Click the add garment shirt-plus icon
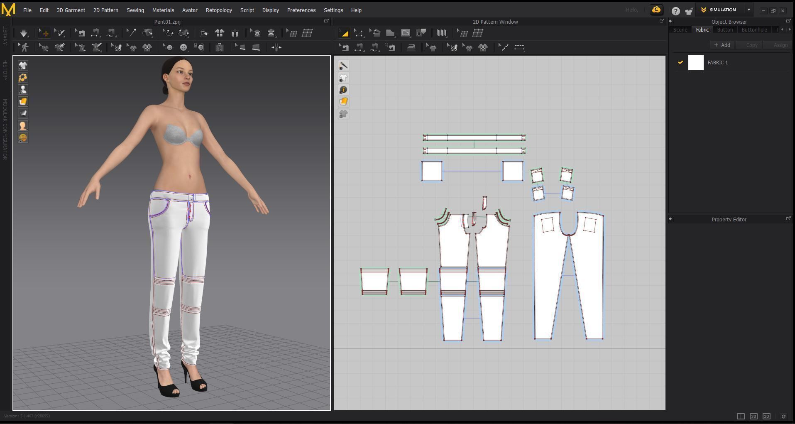Screen dimensions: 795x424 coord(689,11)
